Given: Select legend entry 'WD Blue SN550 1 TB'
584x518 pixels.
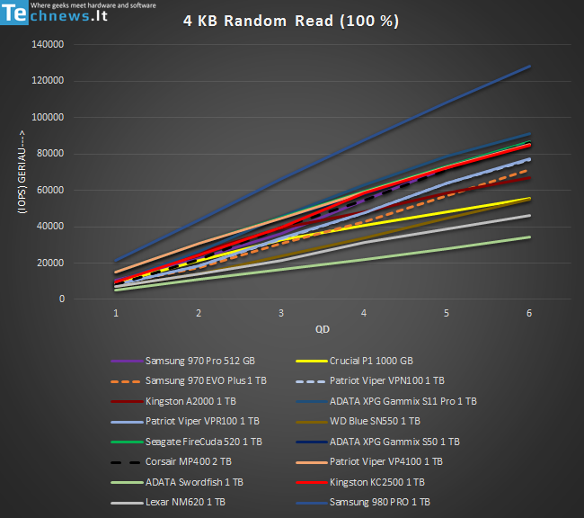Looking at the screenshot, I should [x=358, y=422].
